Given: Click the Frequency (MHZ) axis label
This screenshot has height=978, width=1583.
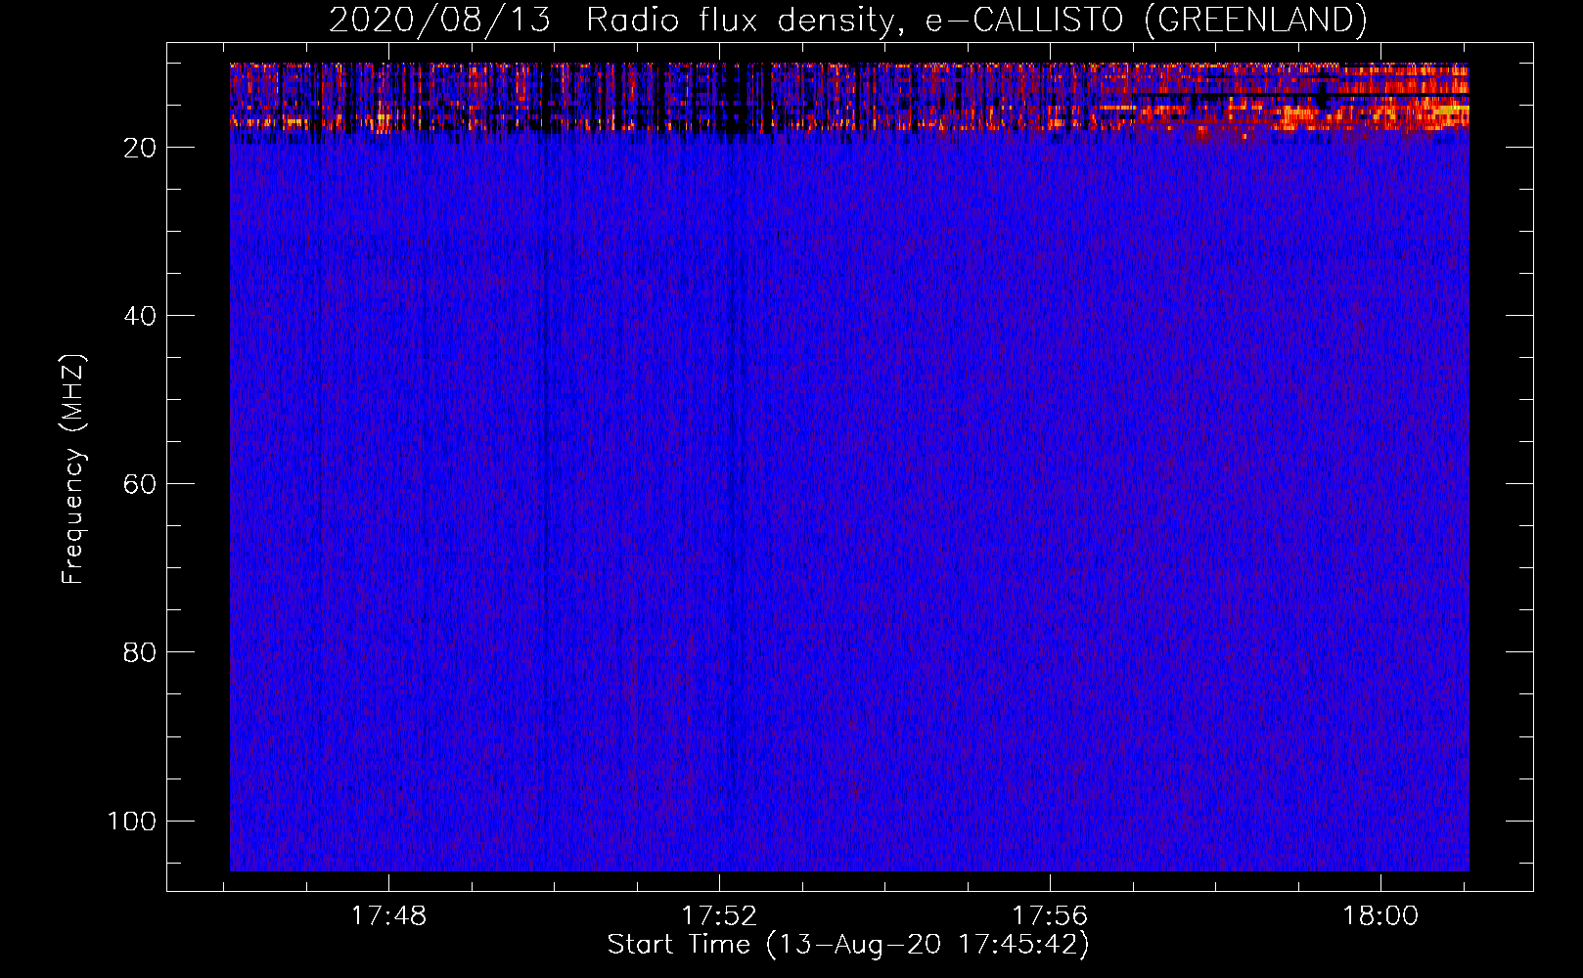Looking at the screenshot, I should (73, 468).
